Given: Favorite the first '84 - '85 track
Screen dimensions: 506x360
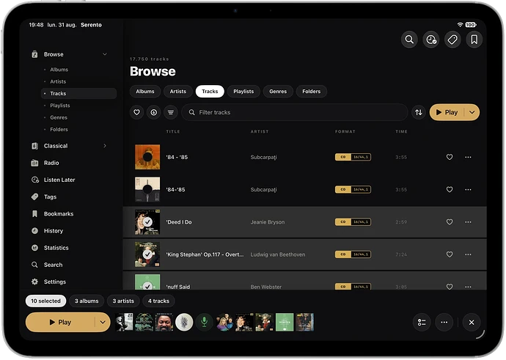Looking at the screenshot, I should pyautogui.click(x=450, y=157).
